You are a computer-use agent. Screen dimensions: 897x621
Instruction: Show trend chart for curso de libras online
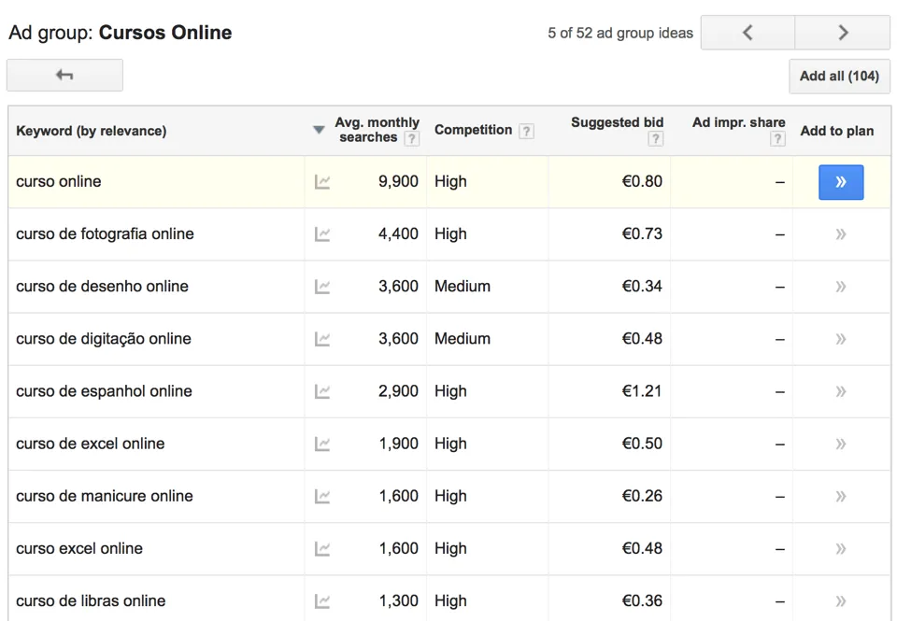click(x=322, y=601)
